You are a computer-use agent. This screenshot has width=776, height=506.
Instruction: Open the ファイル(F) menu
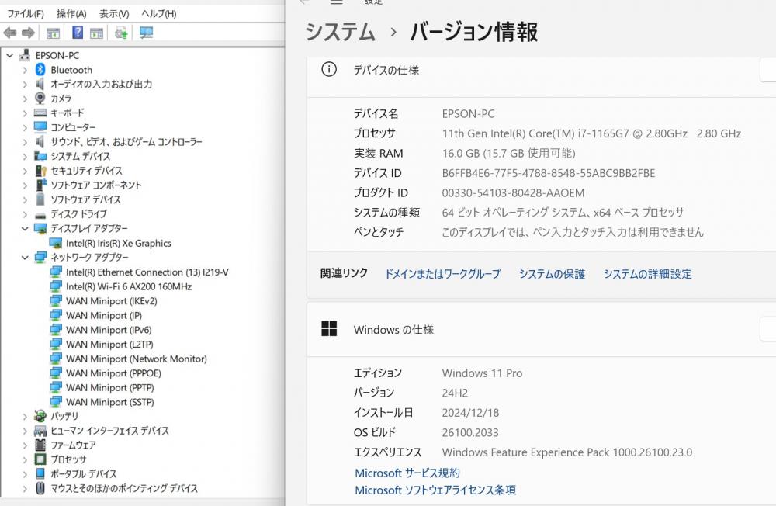[26, 14]
